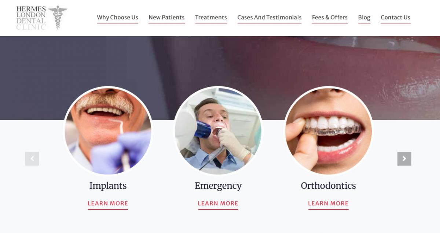440x233 pixels.
Task: Open Why Choose Us menu item
Action: [x=117, y=18]
